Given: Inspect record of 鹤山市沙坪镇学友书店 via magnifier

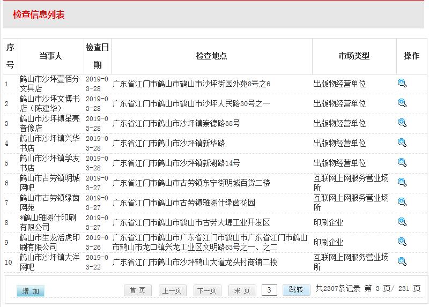Looking at the screenshot, I should coord(402,162).
